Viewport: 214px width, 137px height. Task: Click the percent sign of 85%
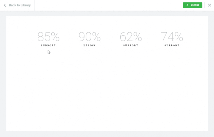[x=55, y=37]
